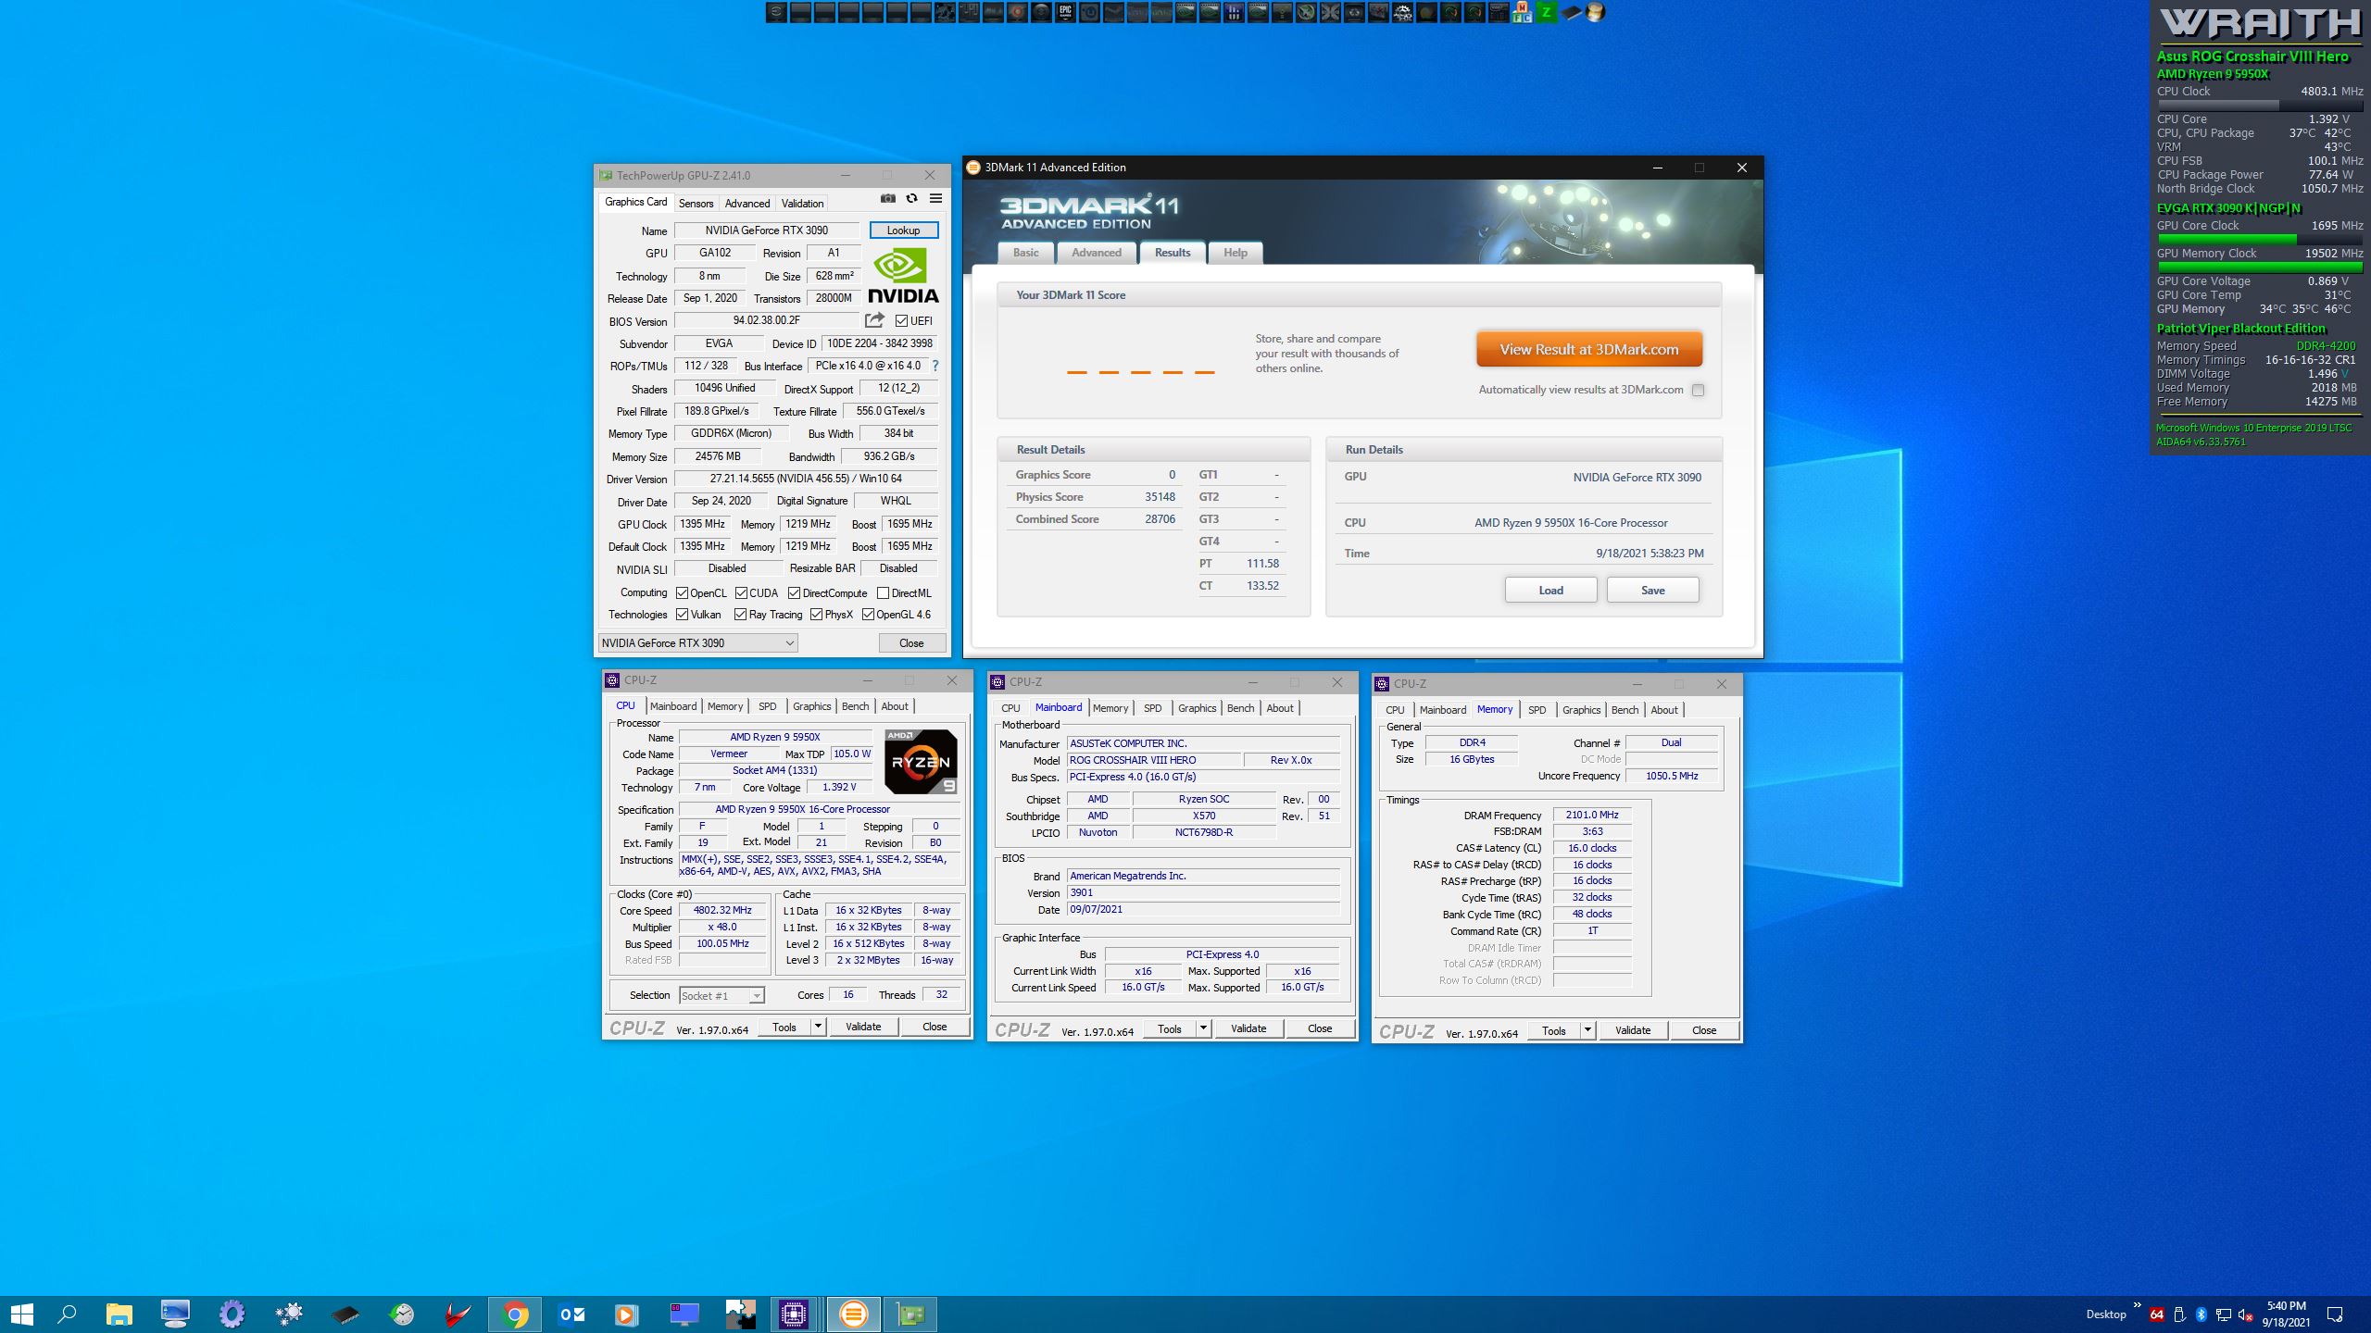Expand the Tools arrow in the CPU tab window

coord(817,1026)
